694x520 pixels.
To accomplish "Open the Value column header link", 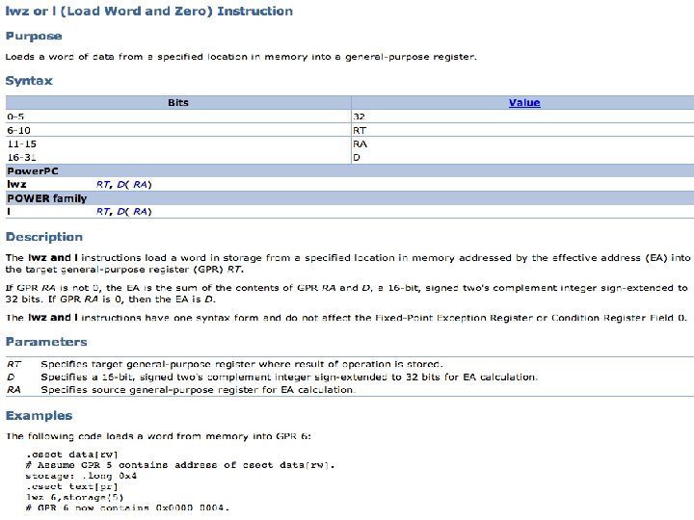I will pos(524,103).
